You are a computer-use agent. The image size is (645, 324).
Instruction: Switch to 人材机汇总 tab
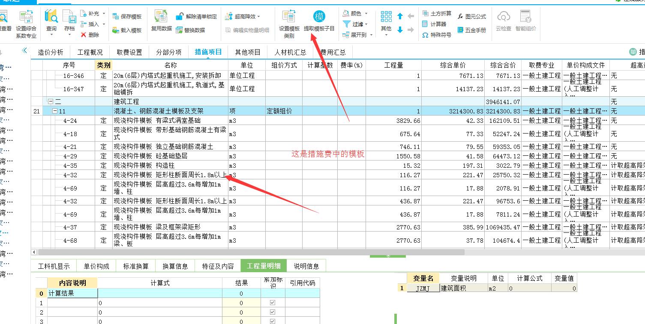click(x=290, y=52)
